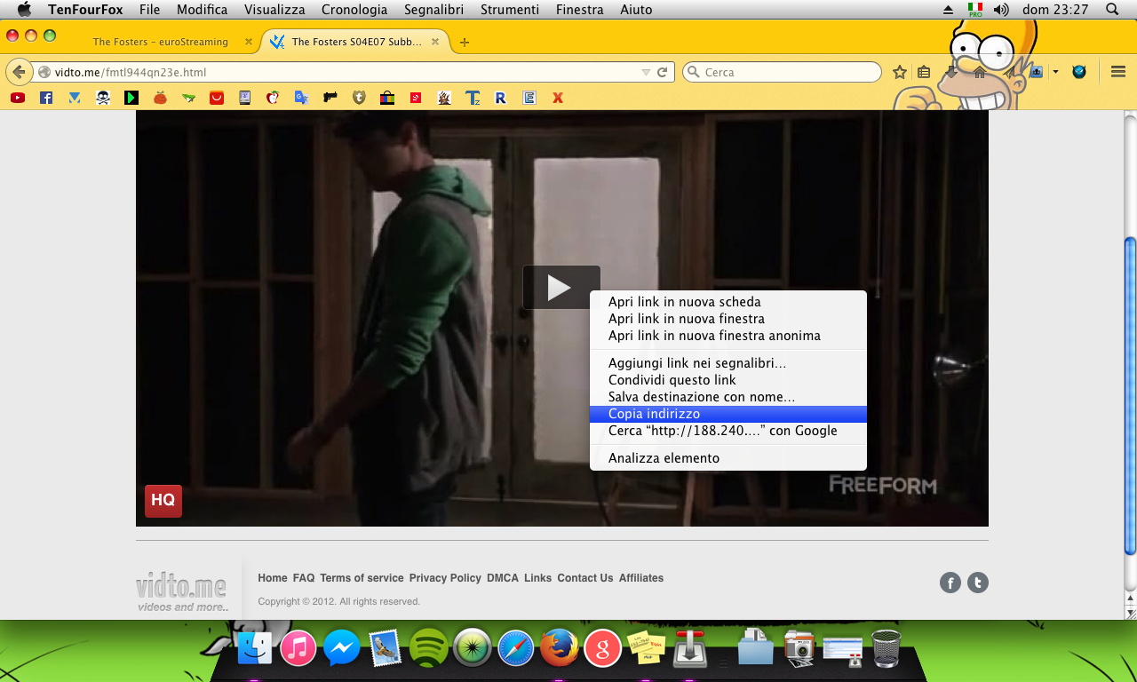Expand the toolbar extension dropdown arrow

point(1056,72)
